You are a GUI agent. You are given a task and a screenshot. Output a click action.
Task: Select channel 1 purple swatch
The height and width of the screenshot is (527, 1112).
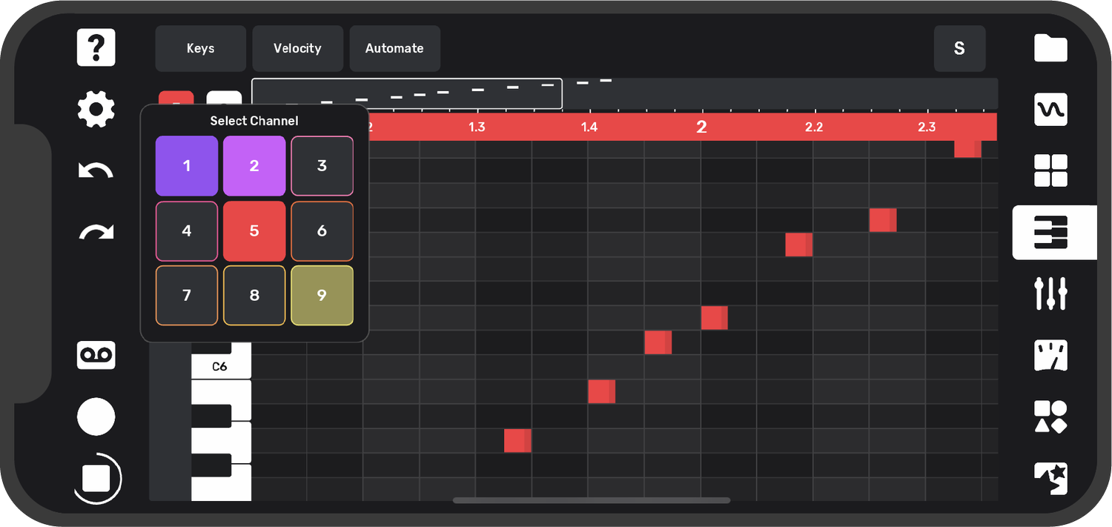tap(187, 166)
